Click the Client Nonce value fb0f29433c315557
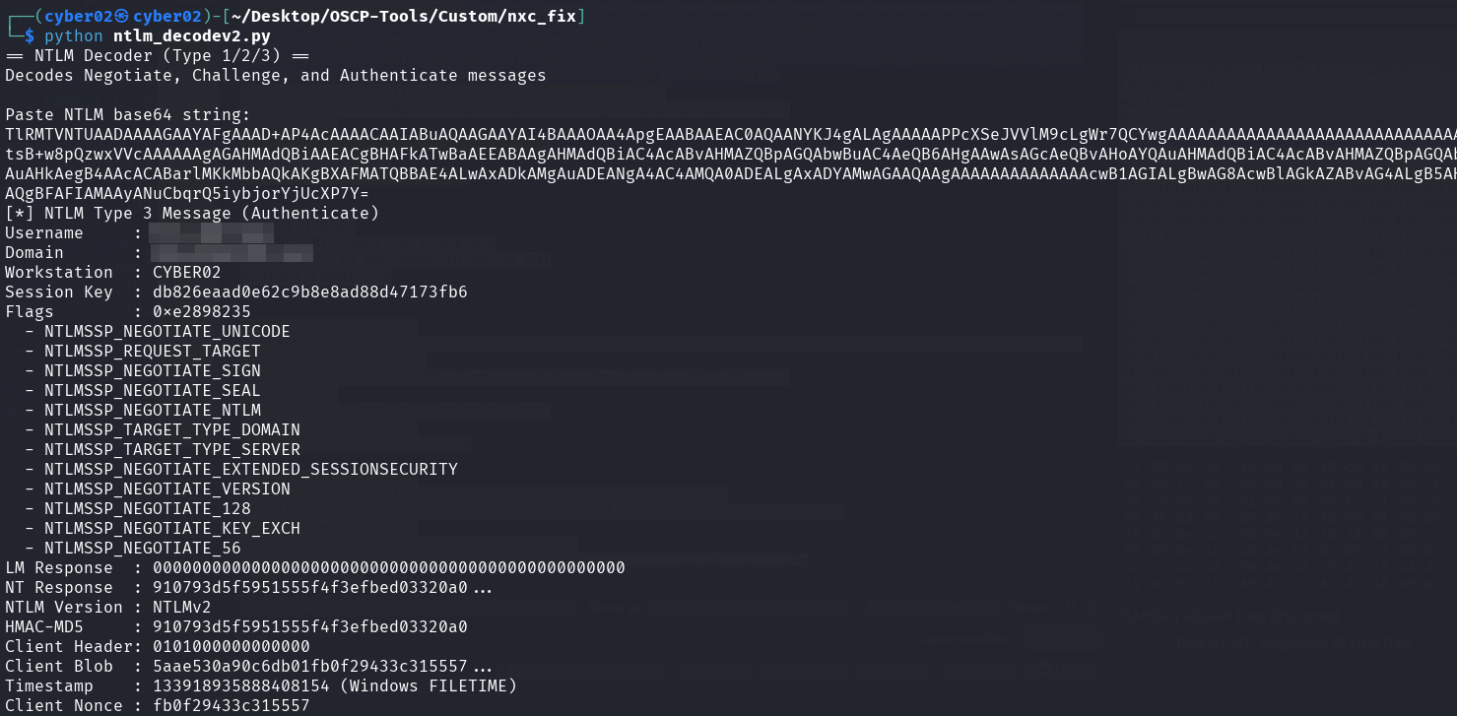Viewport: 1457px width, 716px height. (232, 705)
